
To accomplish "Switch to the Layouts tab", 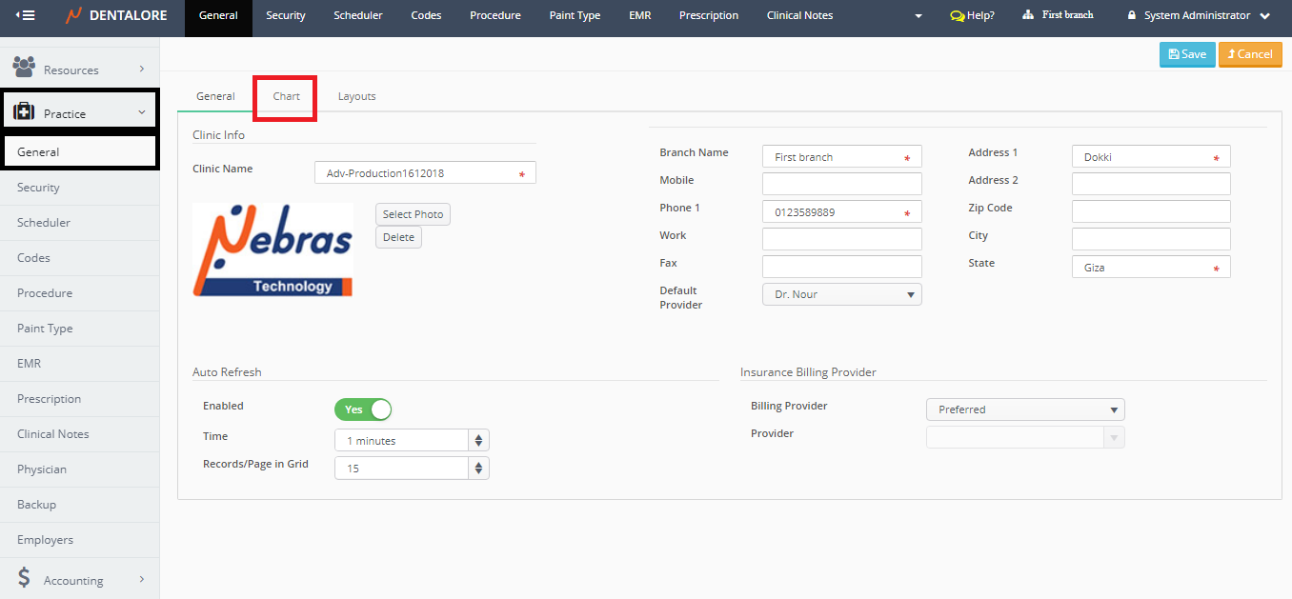I will point(356,96).
